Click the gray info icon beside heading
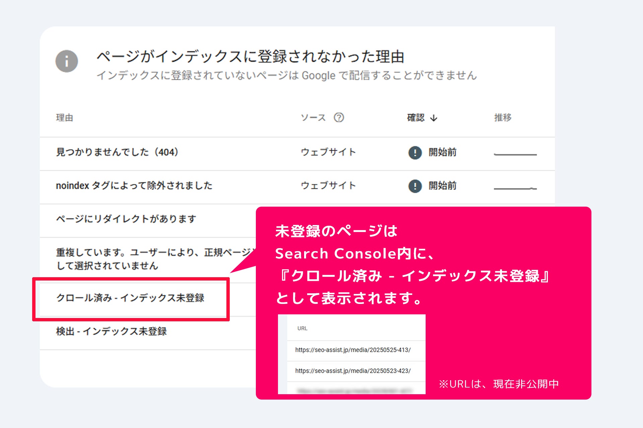The width and height of the screenshot is (643, 428). tap(67, 61)
